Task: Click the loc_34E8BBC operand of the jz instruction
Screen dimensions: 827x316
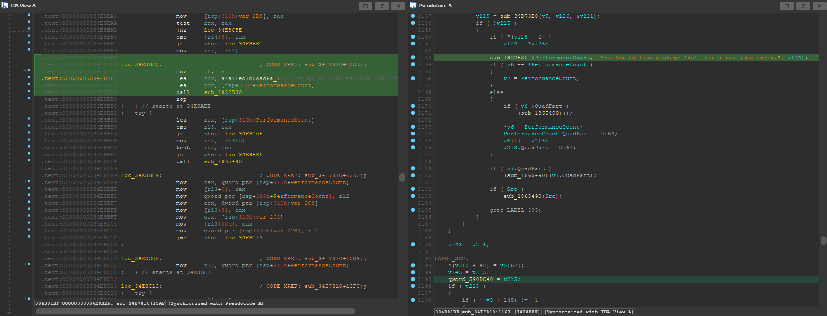Action: pyautogui.click(x=244, y=44)
